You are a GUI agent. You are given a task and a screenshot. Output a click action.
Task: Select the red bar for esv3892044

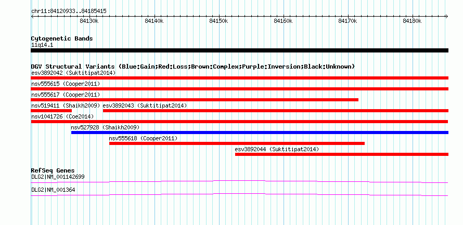[x=342, y=154]
